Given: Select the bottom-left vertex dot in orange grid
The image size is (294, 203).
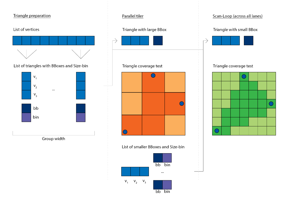Looking at the screenshot, I should (x=125, y=132).
